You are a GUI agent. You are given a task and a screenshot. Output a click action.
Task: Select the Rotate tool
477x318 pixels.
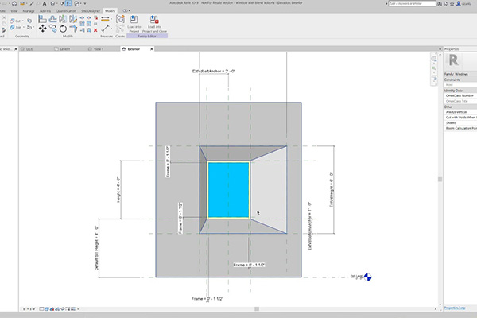pyautogui.click(x=63, y=29)
